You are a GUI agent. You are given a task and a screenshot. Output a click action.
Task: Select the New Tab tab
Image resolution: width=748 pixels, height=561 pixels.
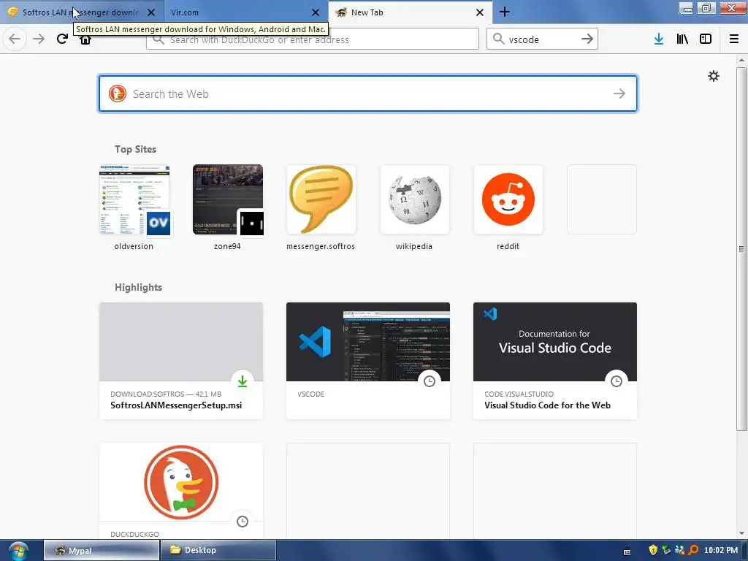(410, 12)
